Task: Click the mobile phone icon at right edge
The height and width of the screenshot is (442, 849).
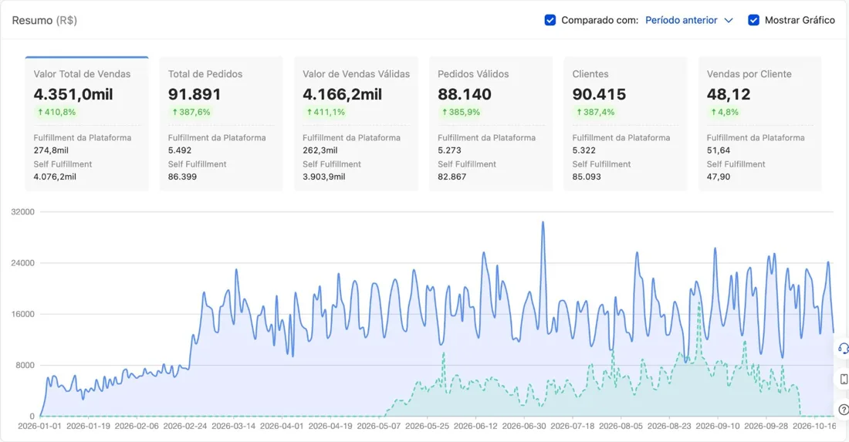Action: pyautogui.click(x=844, y=380)
